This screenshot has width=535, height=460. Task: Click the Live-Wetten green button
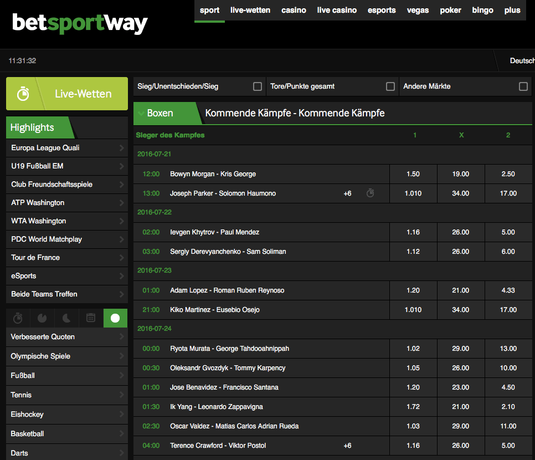67,94
